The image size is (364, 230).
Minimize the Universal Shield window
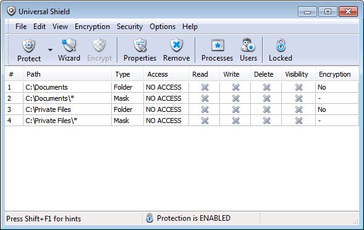click(x=307, y=11)
